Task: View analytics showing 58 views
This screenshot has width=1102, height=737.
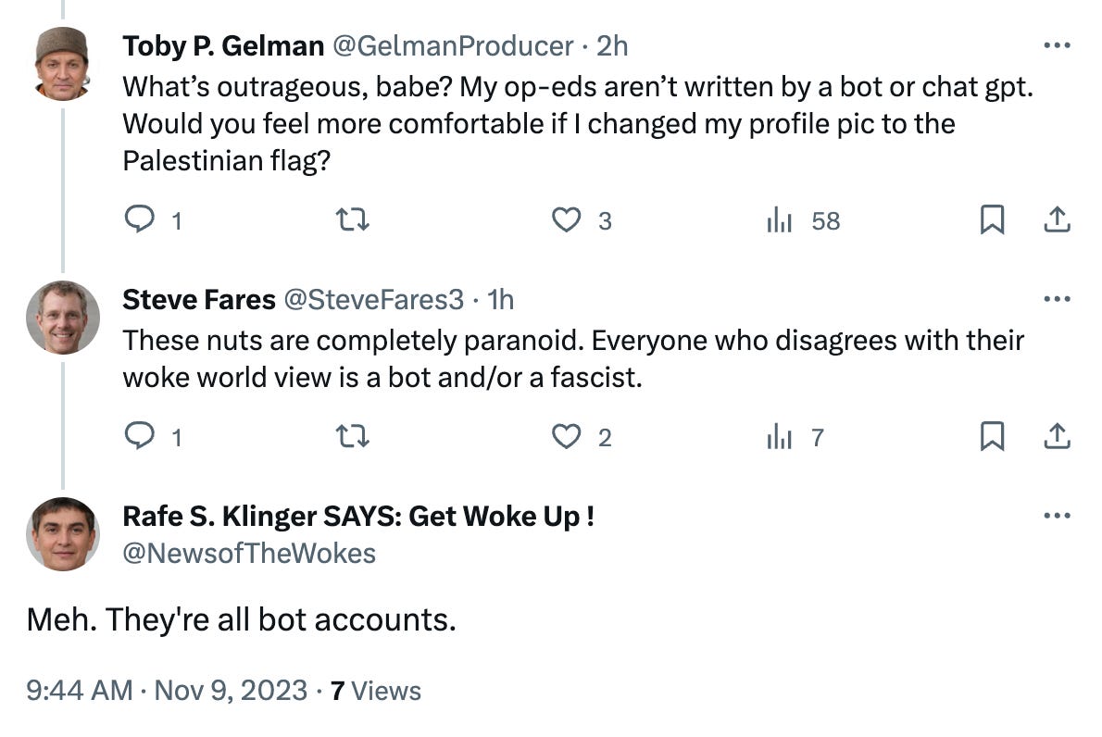Action: coord(804,220)
